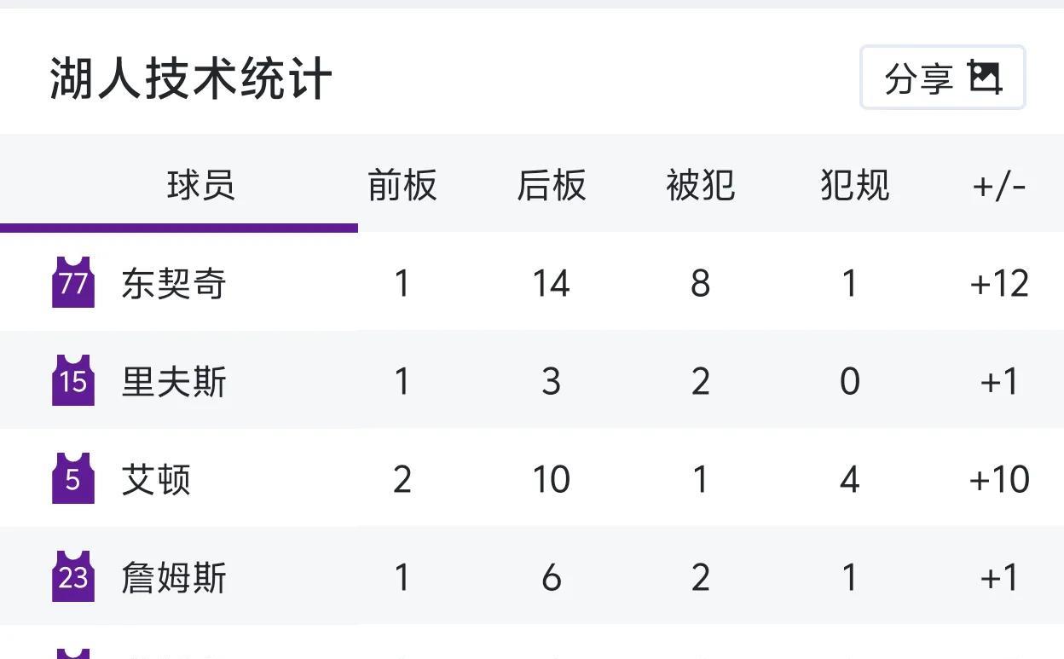The height and width of the screenshot is (659, 1064).
Task: Open player 里夫斯 profile link
Action: click(x=174, y=381)
